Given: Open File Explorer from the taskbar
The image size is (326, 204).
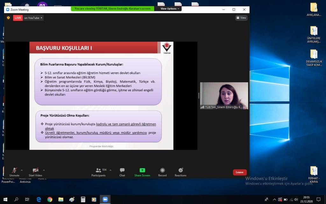Looking at the screenshot, I should (61, 200).
